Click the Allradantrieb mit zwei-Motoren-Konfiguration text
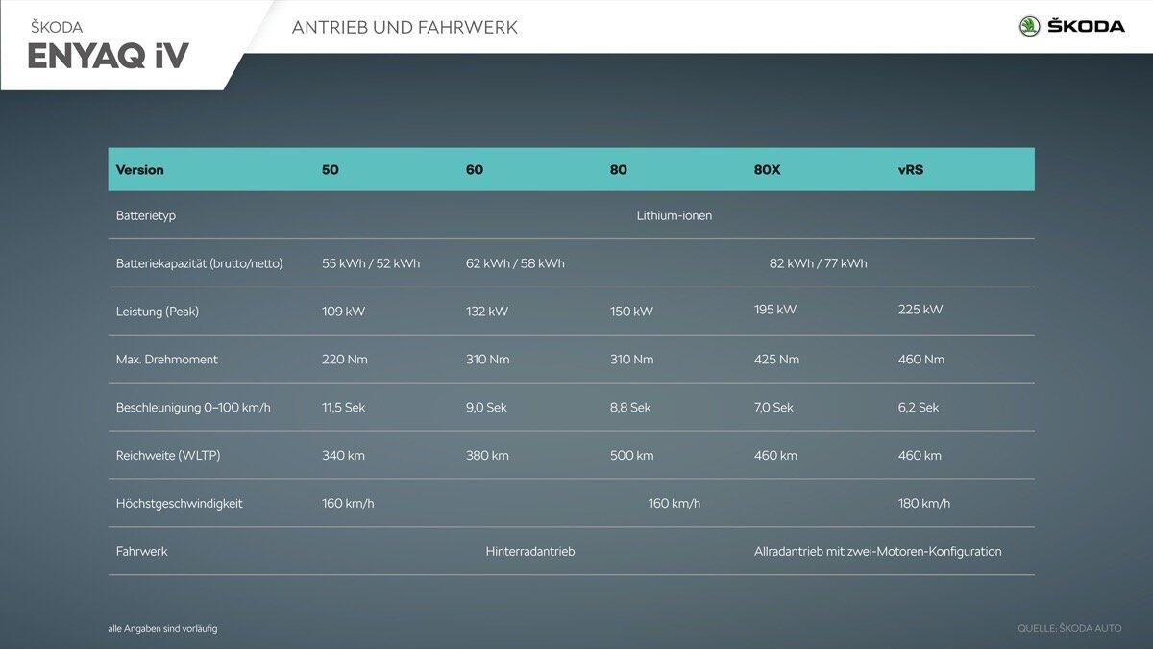This screenshot has width=1153, height=649. pyautogui.click(x=877, y=552)
